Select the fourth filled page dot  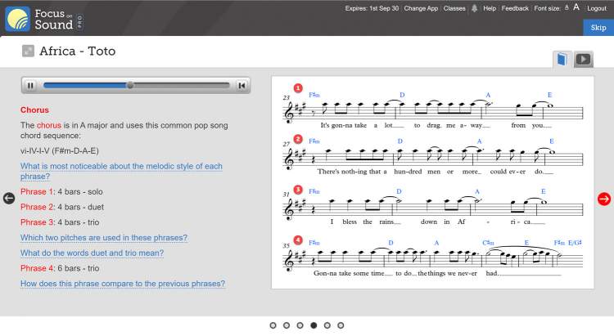(x=314, y=325)
